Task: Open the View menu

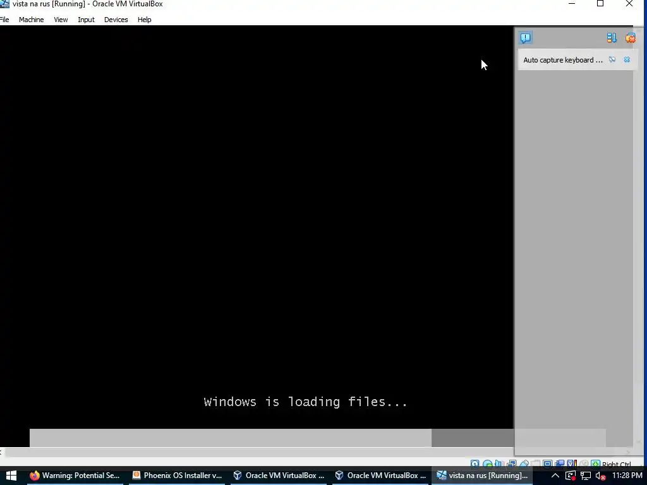Action: pyautogui.click(x=61, y=20)
